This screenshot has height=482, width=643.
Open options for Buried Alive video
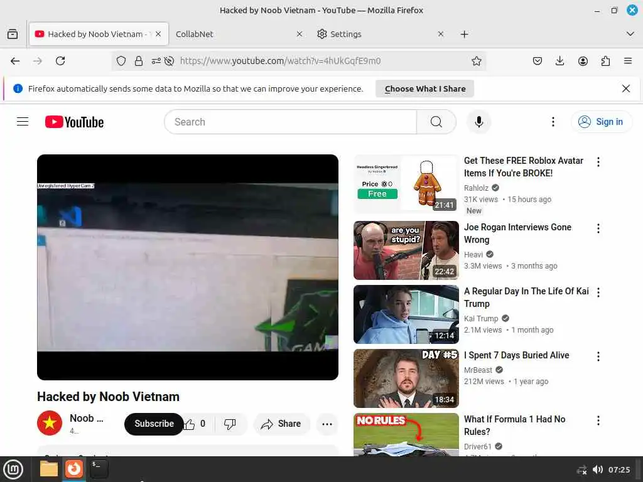click(x=598, y=356)
